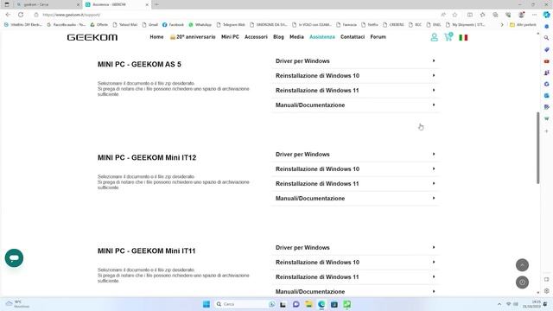Open the Offerte bookmark
553x311 pixels.
pos(99,25)
